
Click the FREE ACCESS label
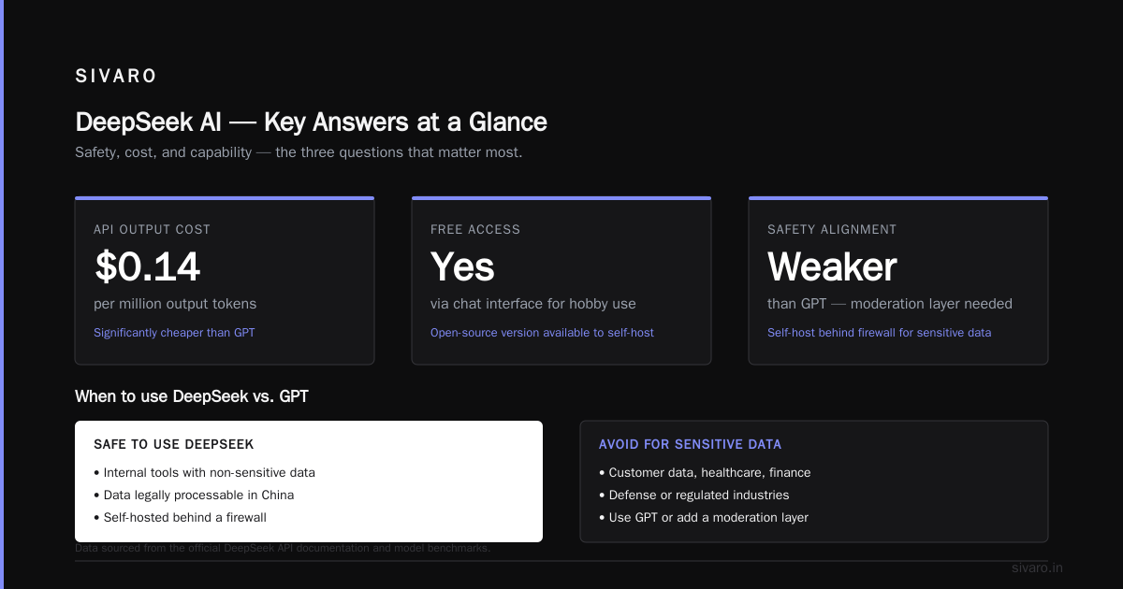pos(475,229)
